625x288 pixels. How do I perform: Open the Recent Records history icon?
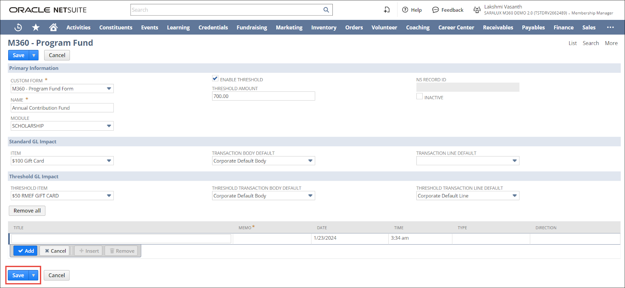(x=18, y=27)
